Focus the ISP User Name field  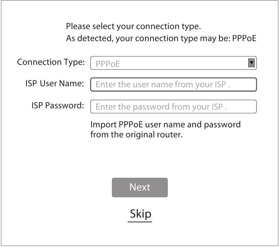[x=173, y=85]
